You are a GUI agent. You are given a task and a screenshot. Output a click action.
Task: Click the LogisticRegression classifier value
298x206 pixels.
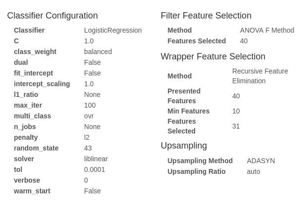click(x=113, y=30)
